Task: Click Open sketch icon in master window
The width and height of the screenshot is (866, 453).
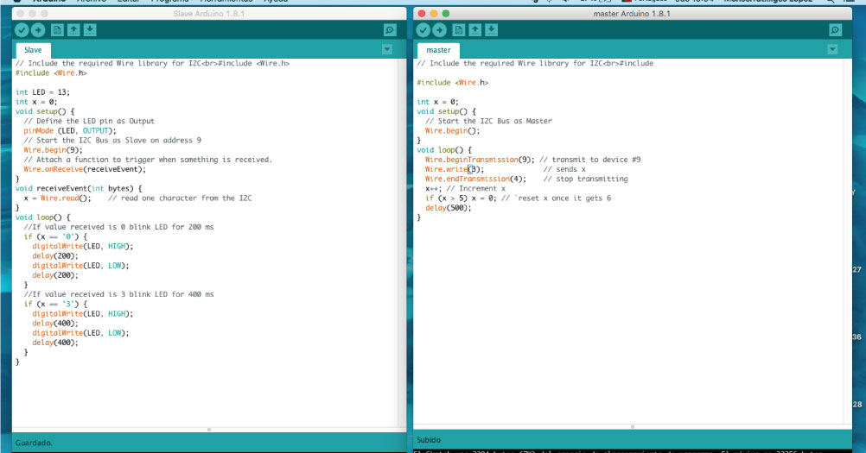Action: pos(475,30)
